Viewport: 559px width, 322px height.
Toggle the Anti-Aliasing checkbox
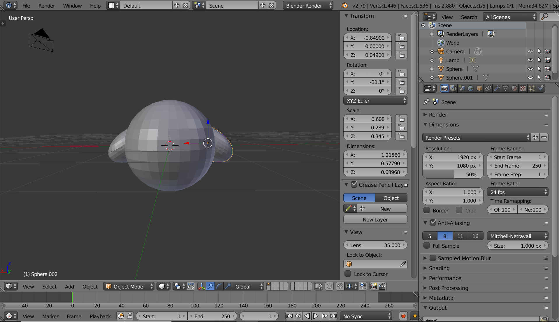pos(433,223)
